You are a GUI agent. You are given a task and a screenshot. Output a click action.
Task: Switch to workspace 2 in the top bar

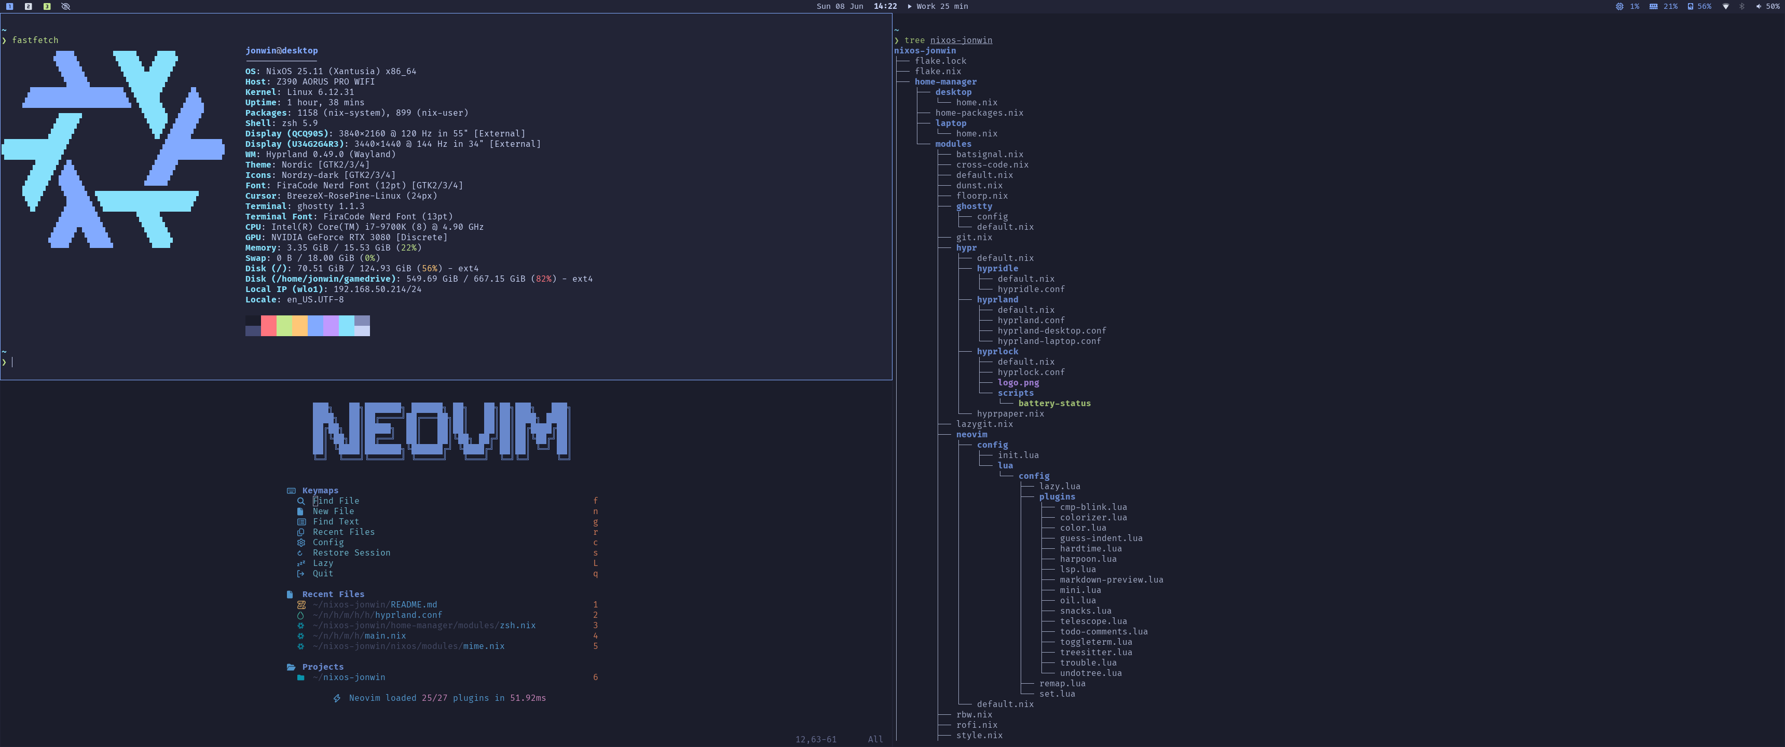coord(29,6)
